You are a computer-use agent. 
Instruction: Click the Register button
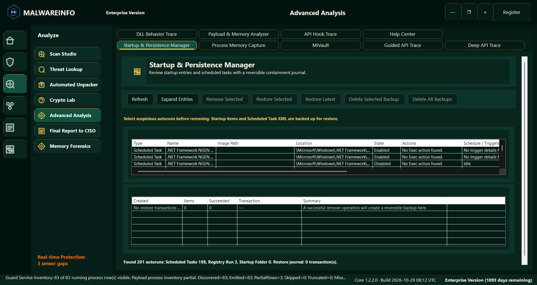[x=512, y=12]
